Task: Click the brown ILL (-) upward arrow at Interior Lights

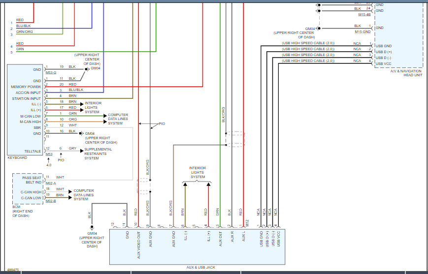Action: pyautogui.click(x=185, y=184)
